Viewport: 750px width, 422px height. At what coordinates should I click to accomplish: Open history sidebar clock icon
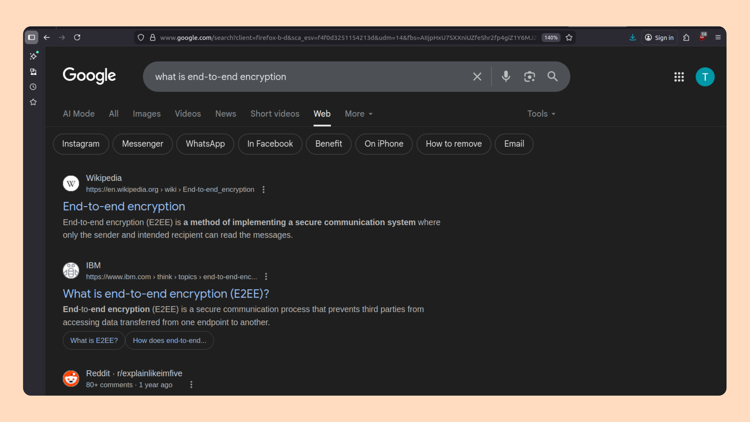click(33, 87)
